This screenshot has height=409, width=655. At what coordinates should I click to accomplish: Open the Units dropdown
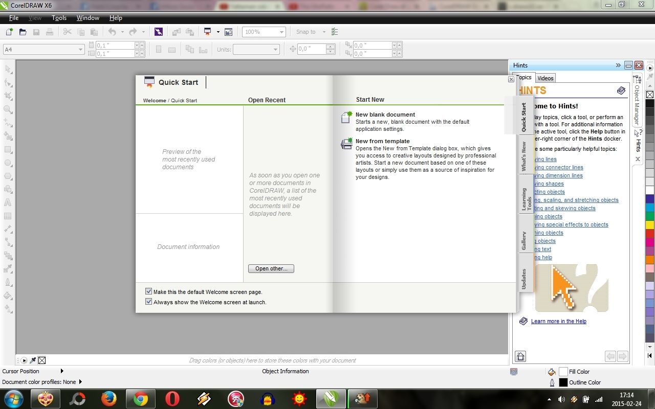[275, 49]
